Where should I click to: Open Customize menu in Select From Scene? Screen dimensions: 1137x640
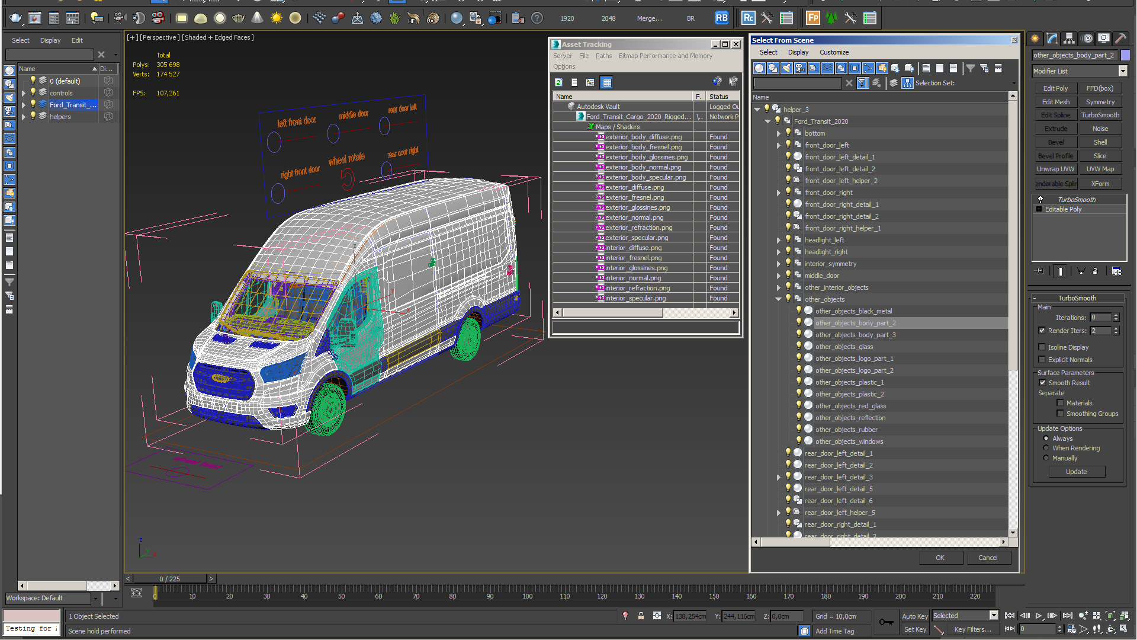834,52
